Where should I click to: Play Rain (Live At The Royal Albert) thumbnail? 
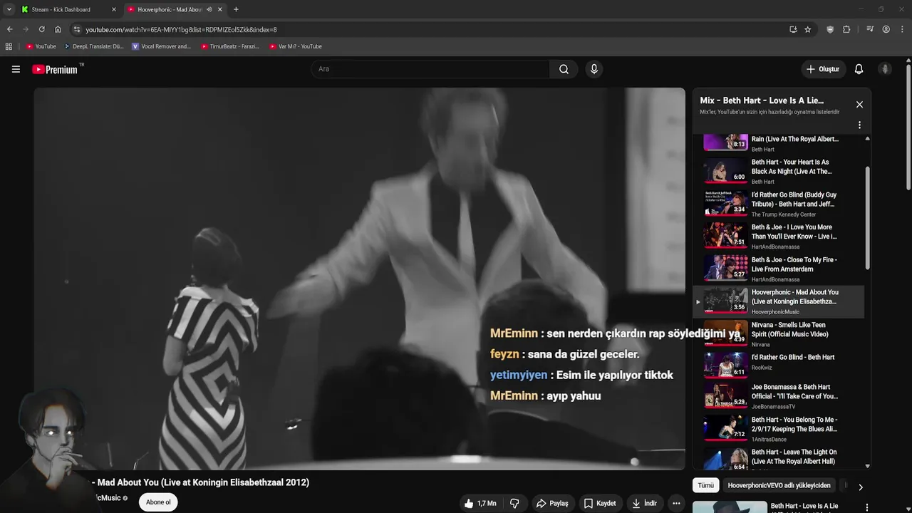pos(726,142)
